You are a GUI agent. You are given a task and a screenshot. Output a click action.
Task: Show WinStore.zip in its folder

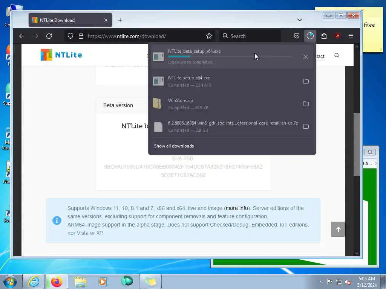[x=306, y=104]
